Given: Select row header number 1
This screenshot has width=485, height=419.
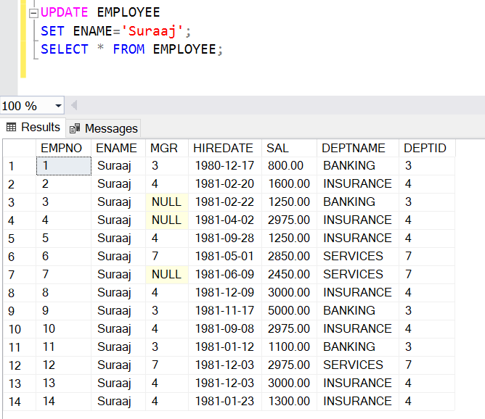Looking at the screenshot, I should (20, 166).
